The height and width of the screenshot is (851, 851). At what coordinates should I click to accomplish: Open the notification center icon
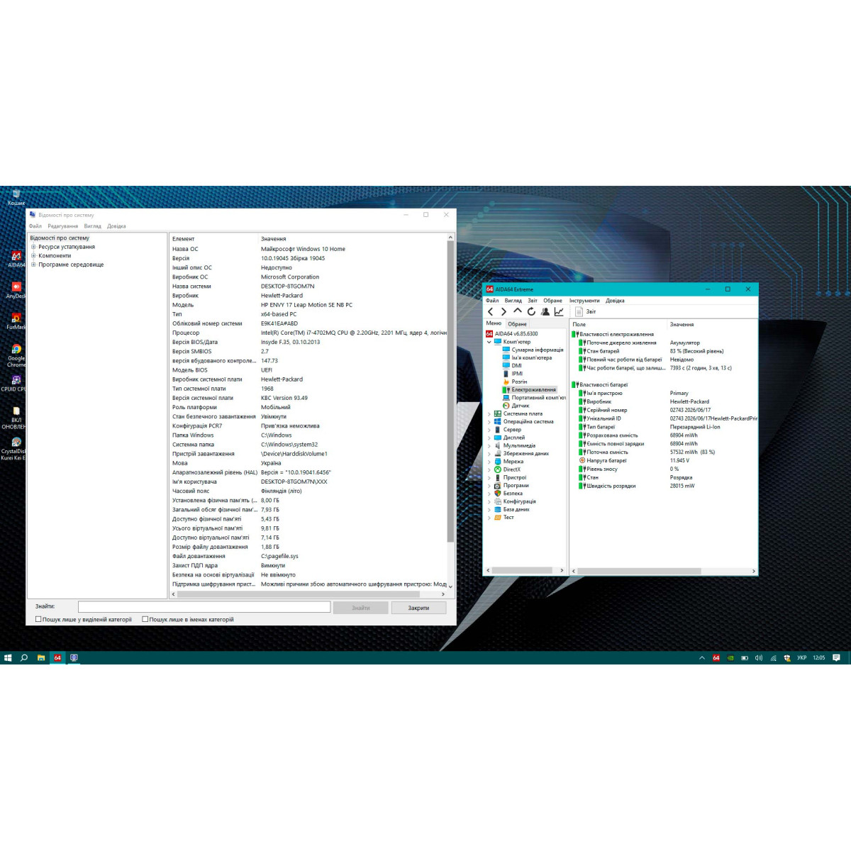point(836,658)
